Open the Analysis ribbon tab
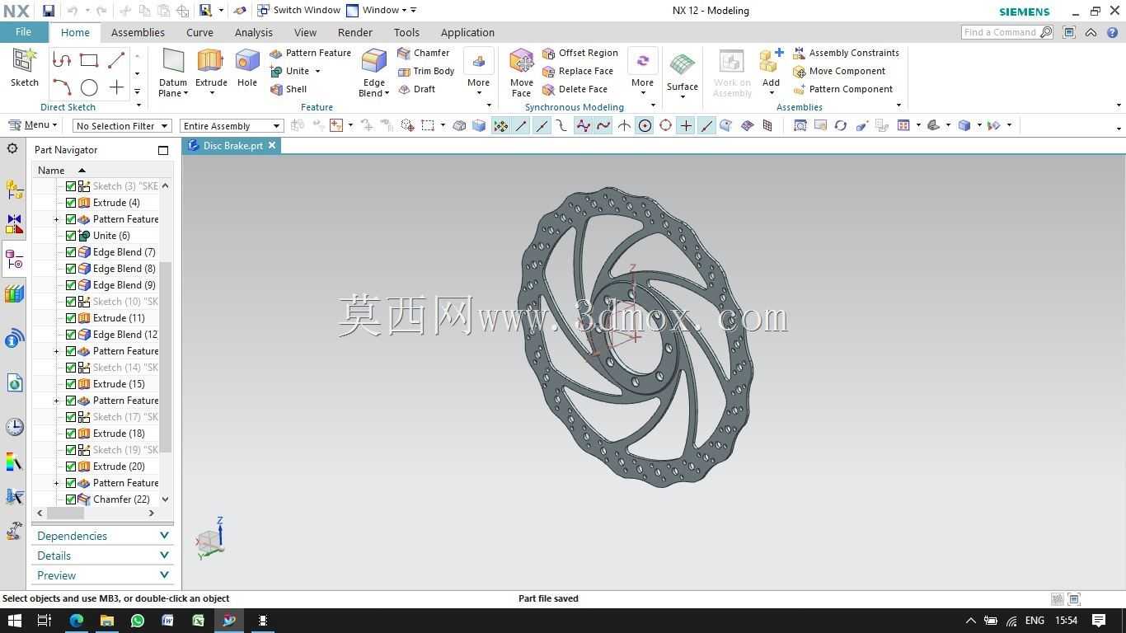Image resolution: width=1126 pixels, height=633 pixels. pyautogui.click(x=253, y=32)
